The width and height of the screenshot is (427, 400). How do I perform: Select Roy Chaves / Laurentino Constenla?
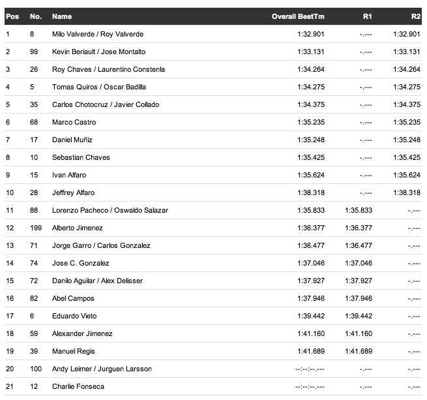tap(108, 69)
